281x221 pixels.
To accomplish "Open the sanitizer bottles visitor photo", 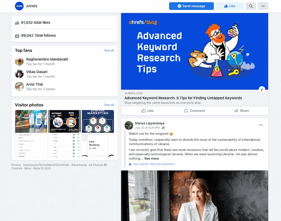I will coord(31,121).
